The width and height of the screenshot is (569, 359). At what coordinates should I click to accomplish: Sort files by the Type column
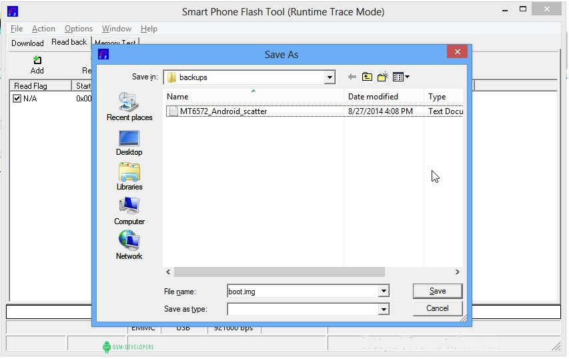tap(443, 97)
